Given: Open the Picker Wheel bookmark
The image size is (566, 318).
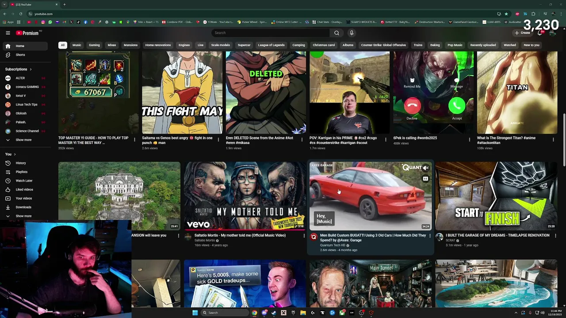Looking at the screenshot, I should click(x=252, y=22).
